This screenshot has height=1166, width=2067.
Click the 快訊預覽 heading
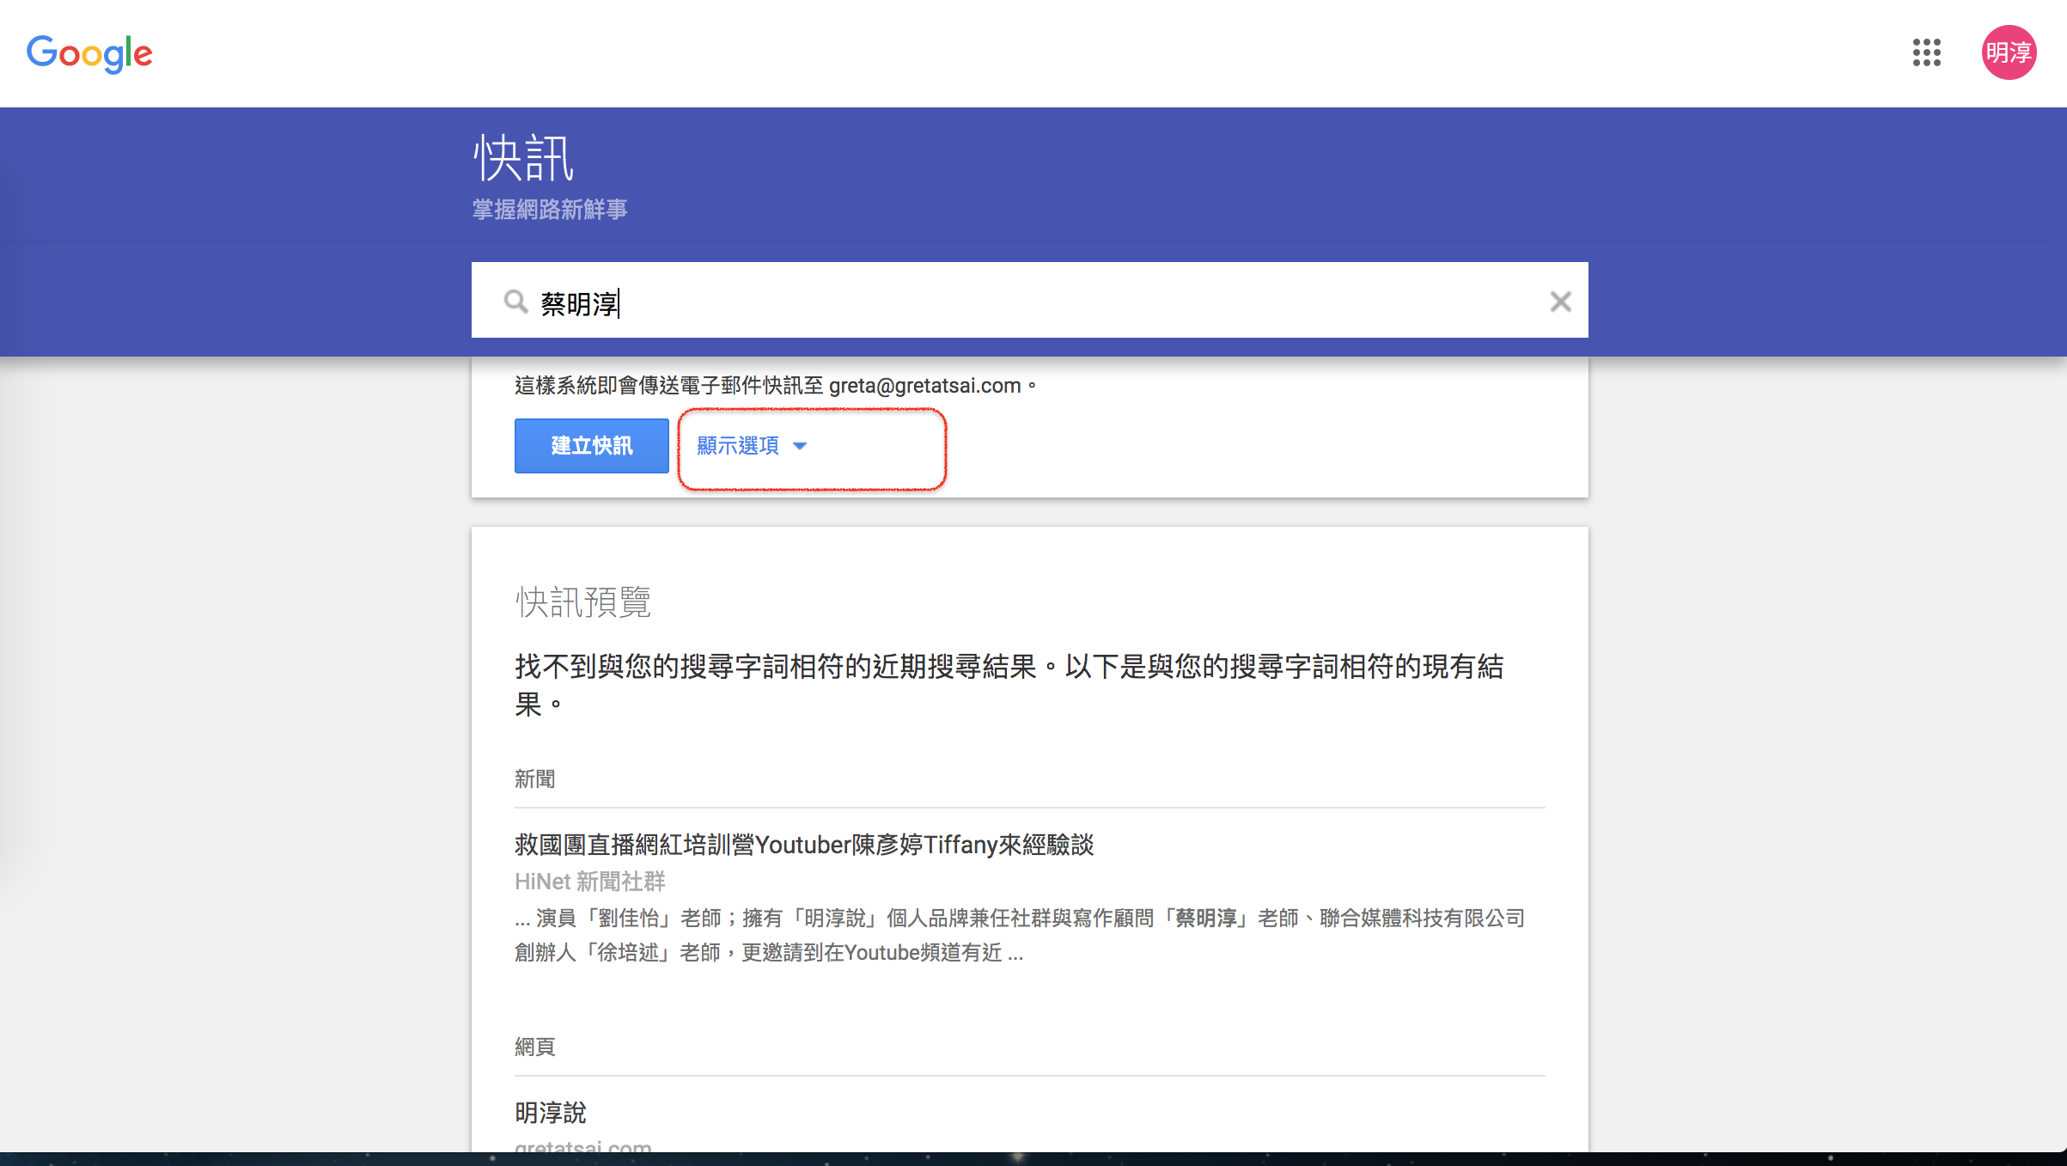tap(582, 602)
